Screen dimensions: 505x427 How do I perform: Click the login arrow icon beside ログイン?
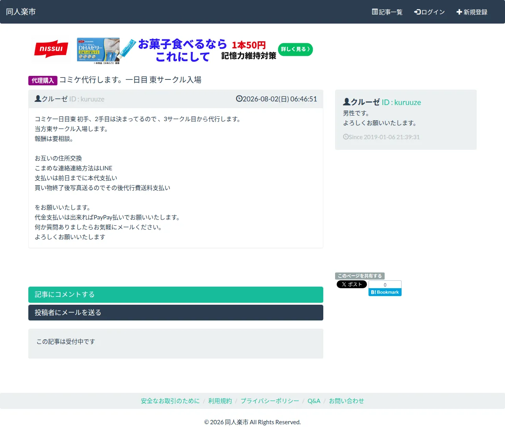point(417,12)
